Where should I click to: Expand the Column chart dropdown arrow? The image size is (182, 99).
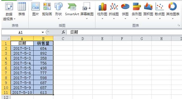tap(102, 19)
